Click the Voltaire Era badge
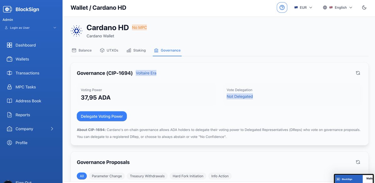The width and height of the screenshot is (375, 183). (146, 73)
